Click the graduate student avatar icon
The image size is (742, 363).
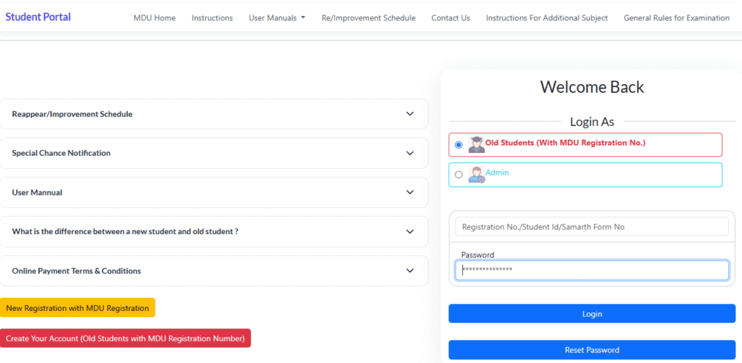tap(477, 144)
